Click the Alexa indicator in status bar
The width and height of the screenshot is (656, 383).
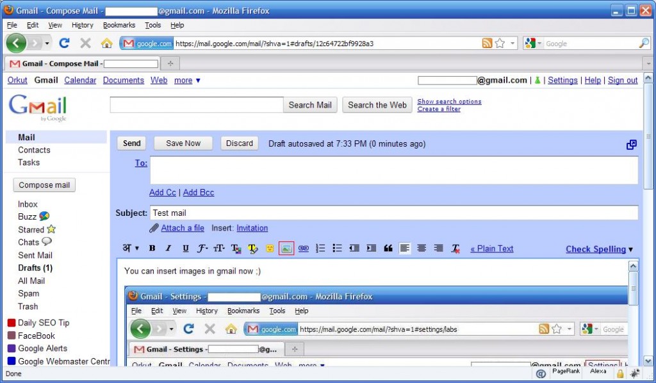pyautogui.click(x=598, y=371)
